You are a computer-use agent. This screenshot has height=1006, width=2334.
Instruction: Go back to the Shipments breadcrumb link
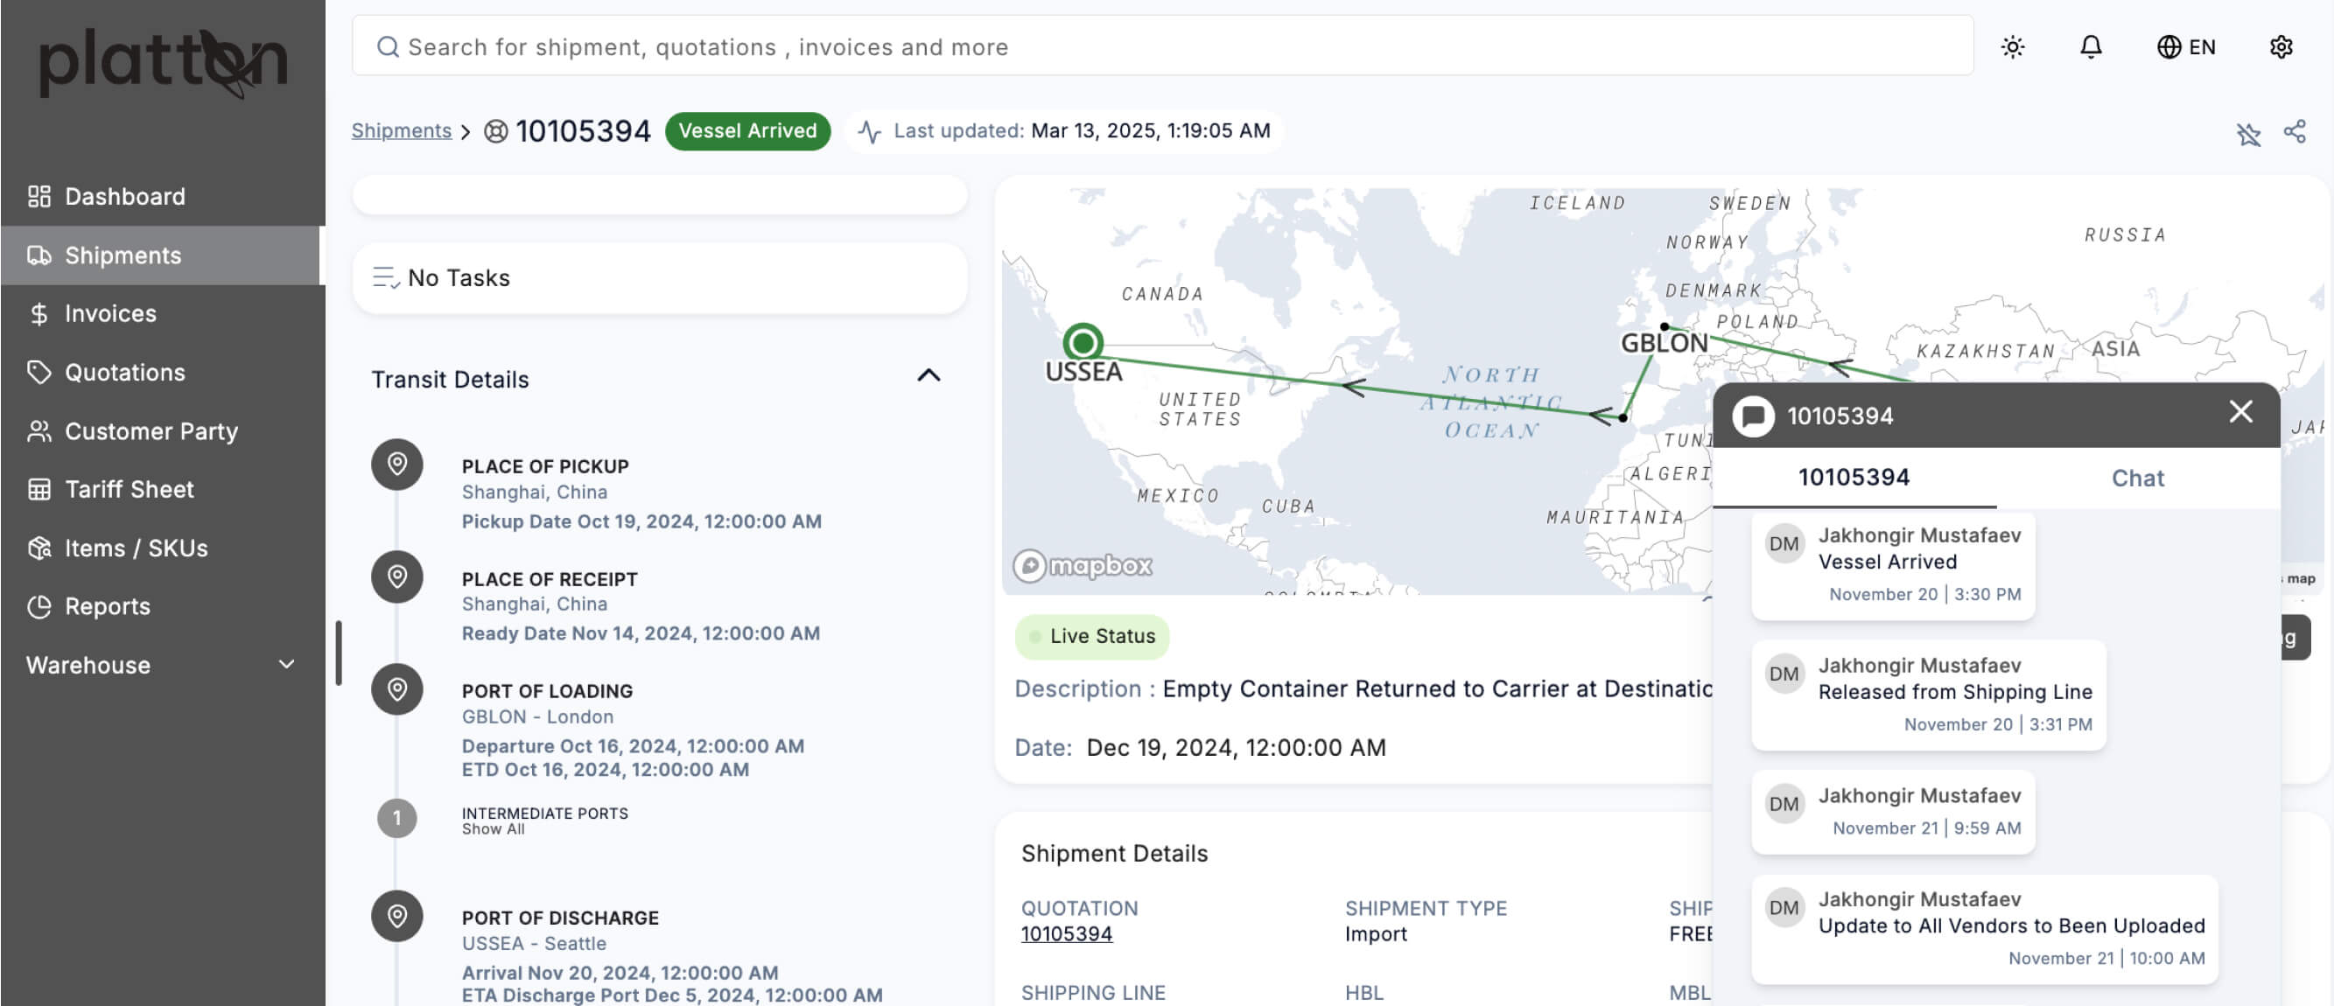pos(401,131)
